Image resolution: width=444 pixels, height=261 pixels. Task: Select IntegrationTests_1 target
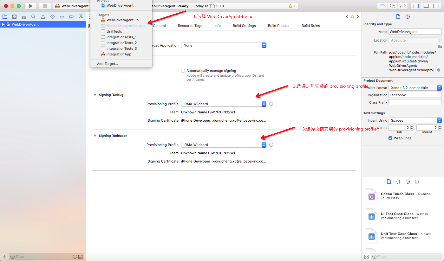[121, 37]
